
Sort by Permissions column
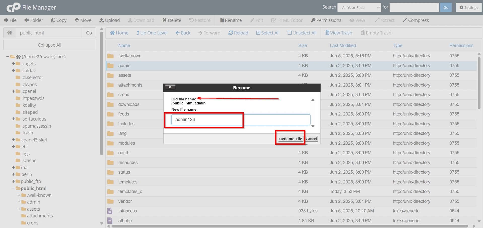[x=461, y=46]
